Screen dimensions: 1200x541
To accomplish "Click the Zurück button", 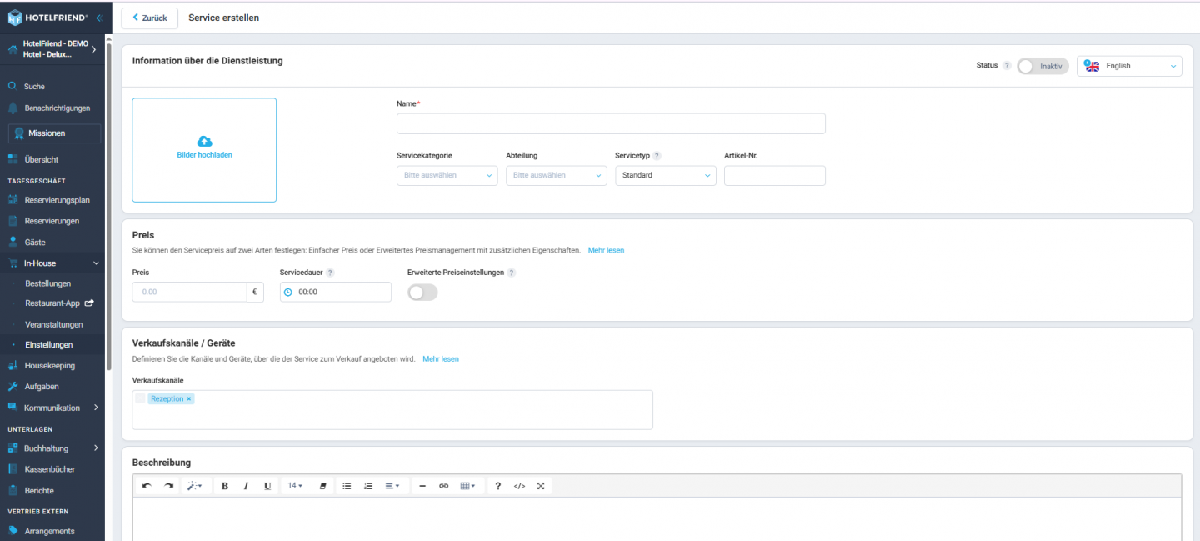I will coord(150,18).
